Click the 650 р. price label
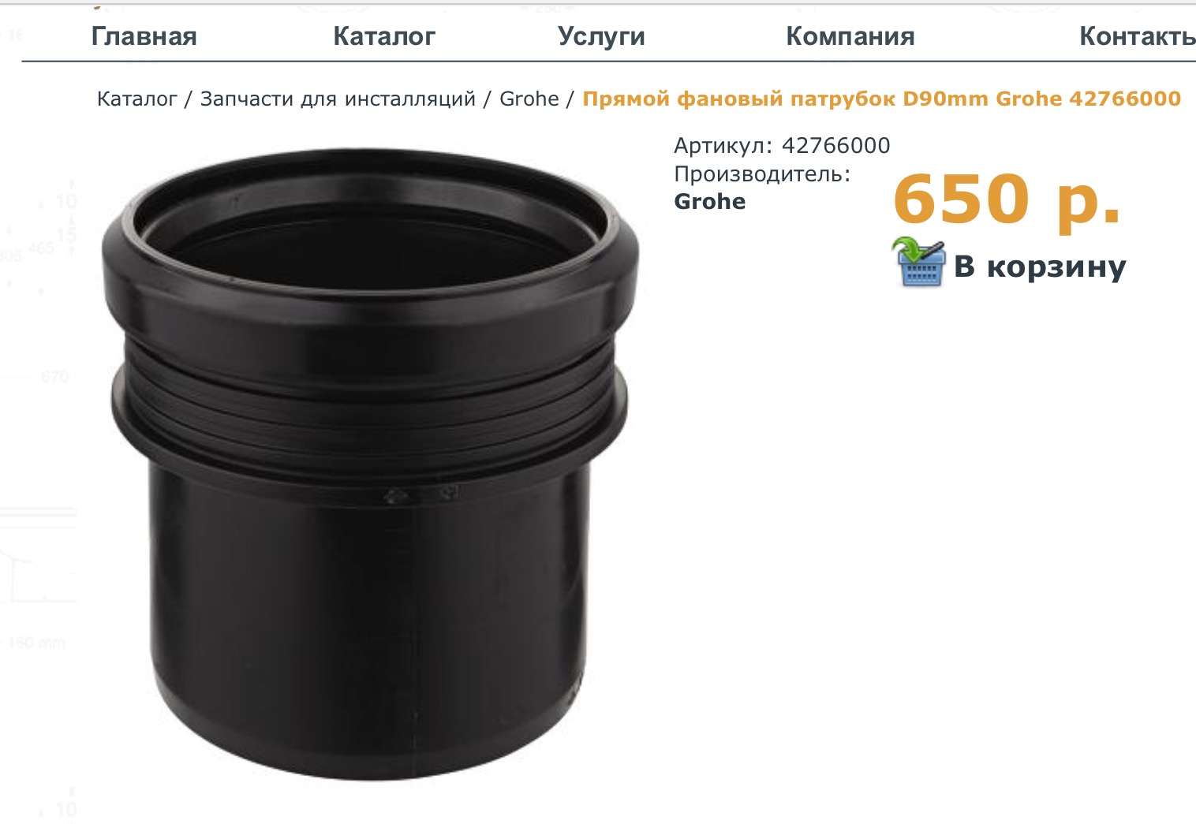Screen dimensions: 1196x824 tap(1007, 199)
